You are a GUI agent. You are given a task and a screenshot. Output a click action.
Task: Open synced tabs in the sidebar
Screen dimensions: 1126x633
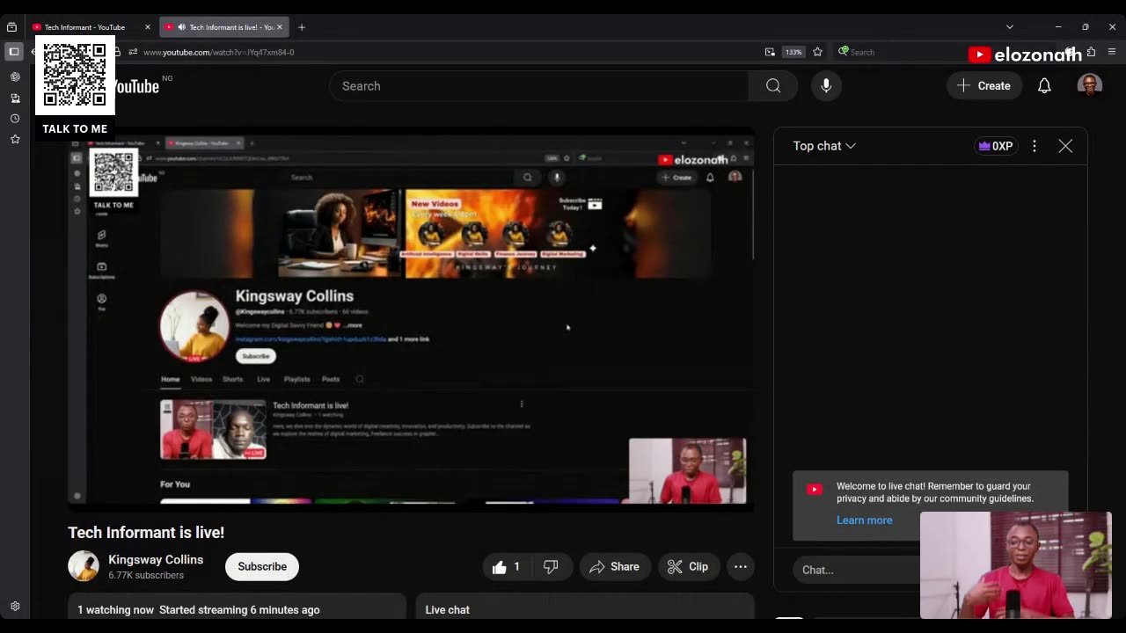click(x=15, y=98)
